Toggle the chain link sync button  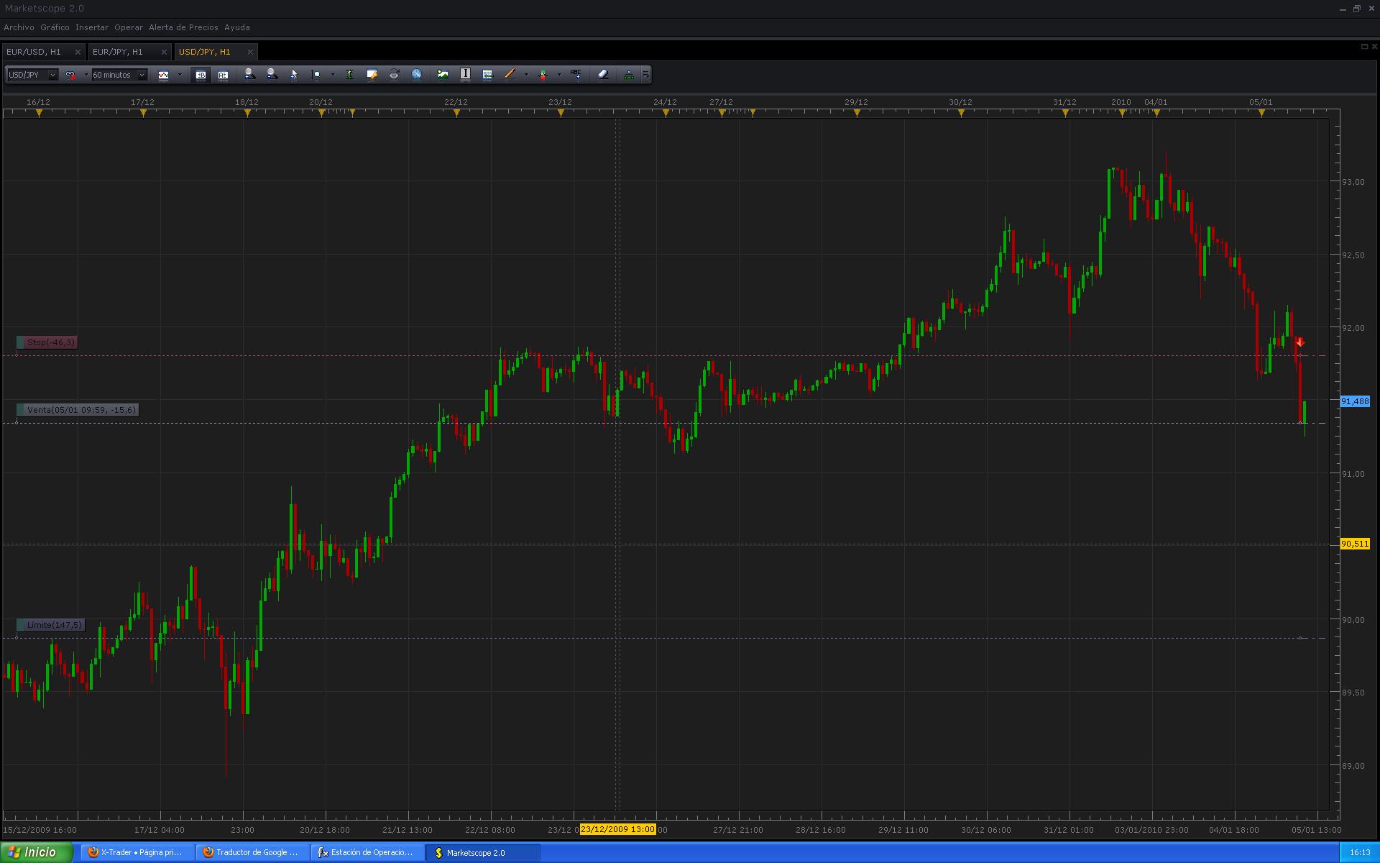70,75
